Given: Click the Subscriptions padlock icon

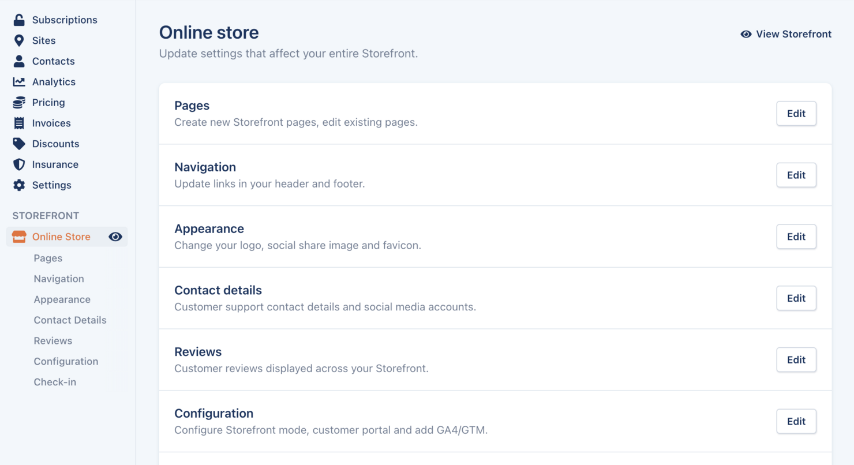Looking at the screenshot, I should [19, 20].
